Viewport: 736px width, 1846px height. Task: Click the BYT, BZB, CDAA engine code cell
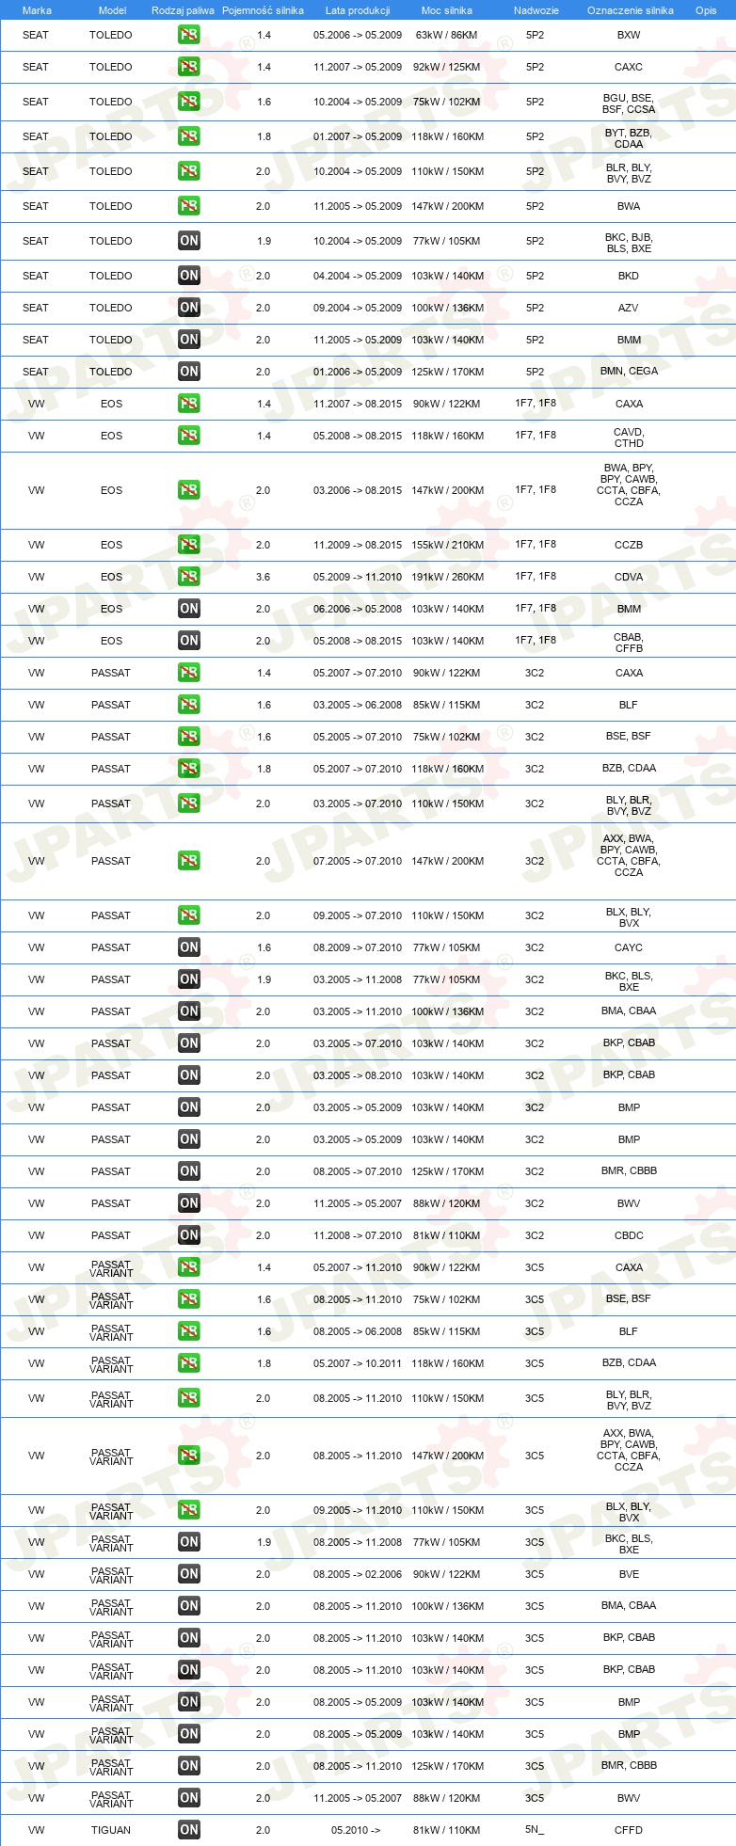click(629, 138)
